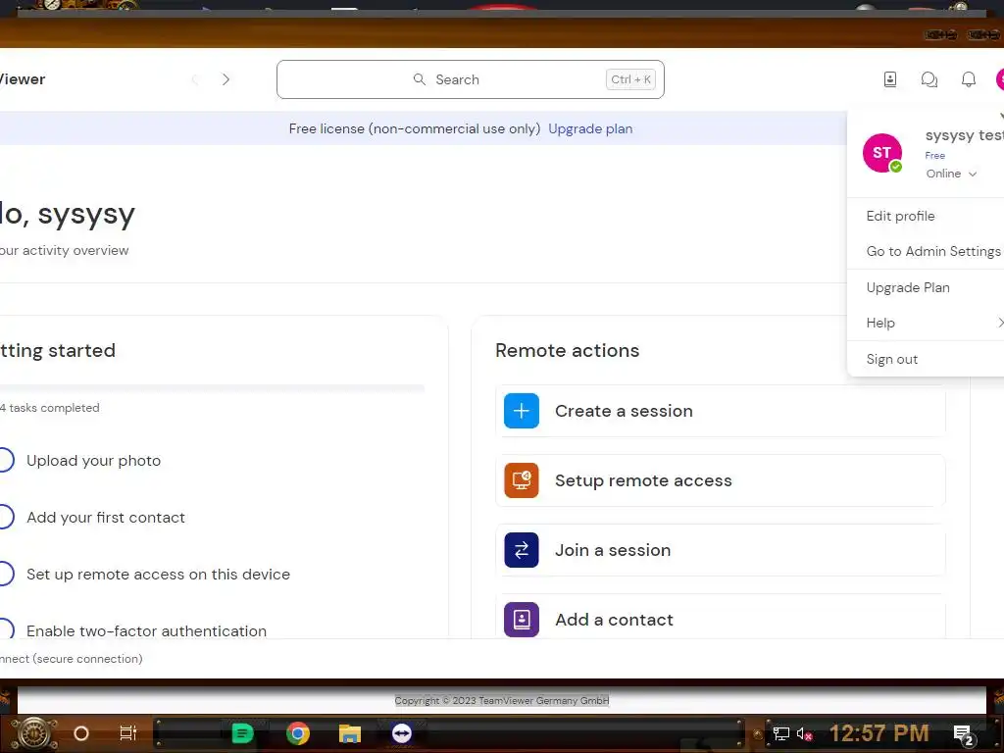
Task: Click the Copyright 2023 TeamViewer text
Action: tap(501, 700)
